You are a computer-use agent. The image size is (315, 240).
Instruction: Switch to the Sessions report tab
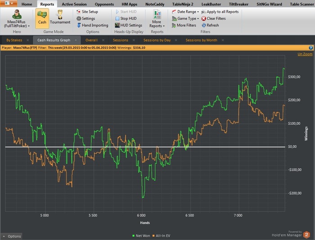pos(120,40)
